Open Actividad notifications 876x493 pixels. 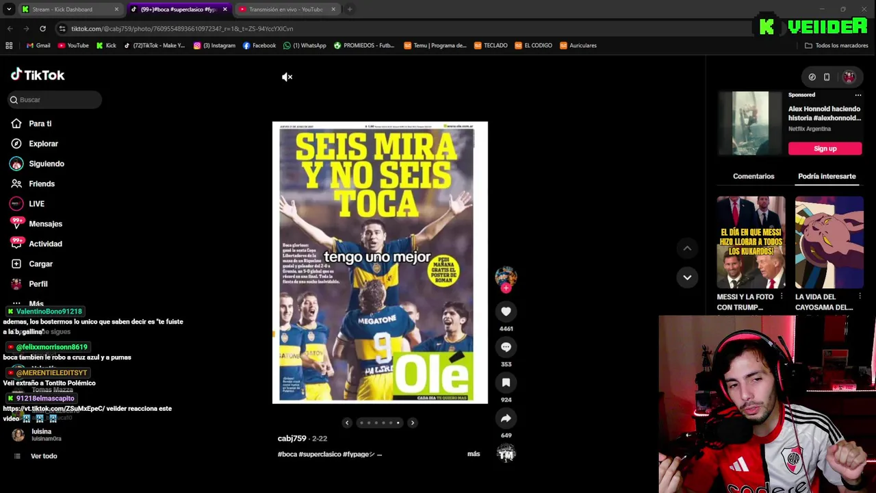(x=45, y=244)
